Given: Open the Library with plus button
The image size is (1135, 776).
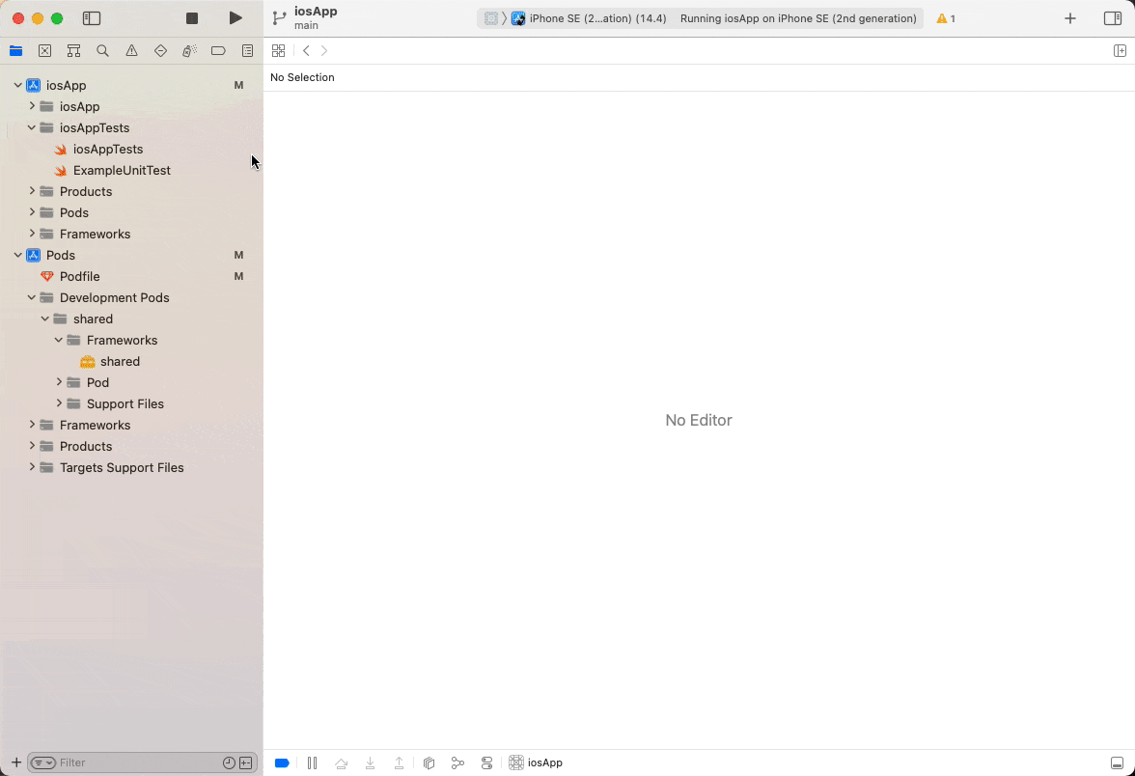Looking at the screenshot, I should 1069,18.
